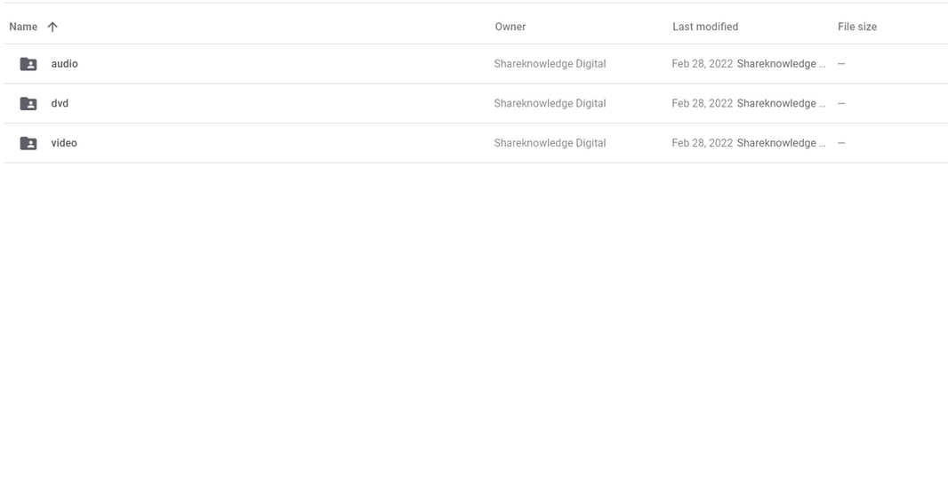Open the folder named audio
The height and width of the screenshot is (494, 948).
point(64,64)
